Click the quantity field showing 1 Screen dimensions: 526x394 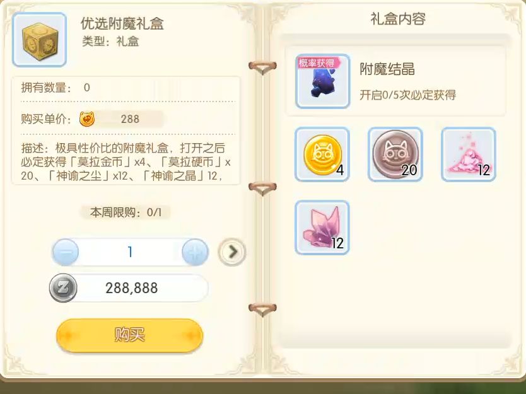point(130,252)
